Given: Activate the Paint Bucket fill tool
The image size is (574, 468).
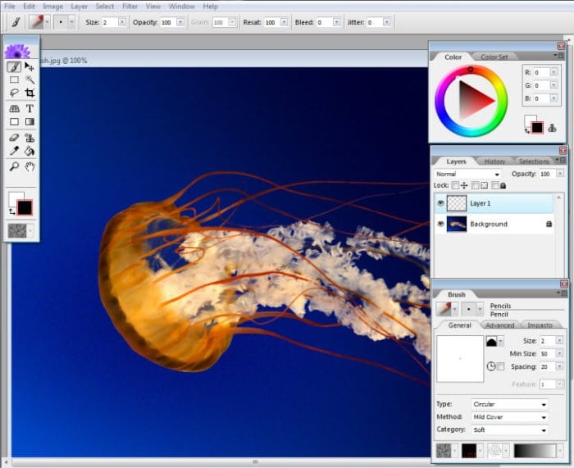Looking at the screenshot, I should click(x=30, y=152).
